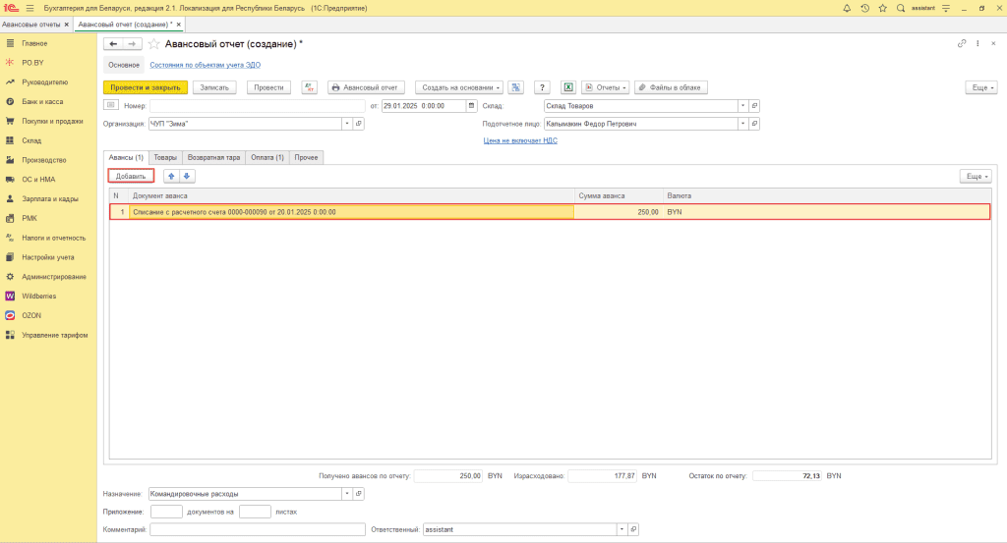Click the Excel export icon

point(567,87)
